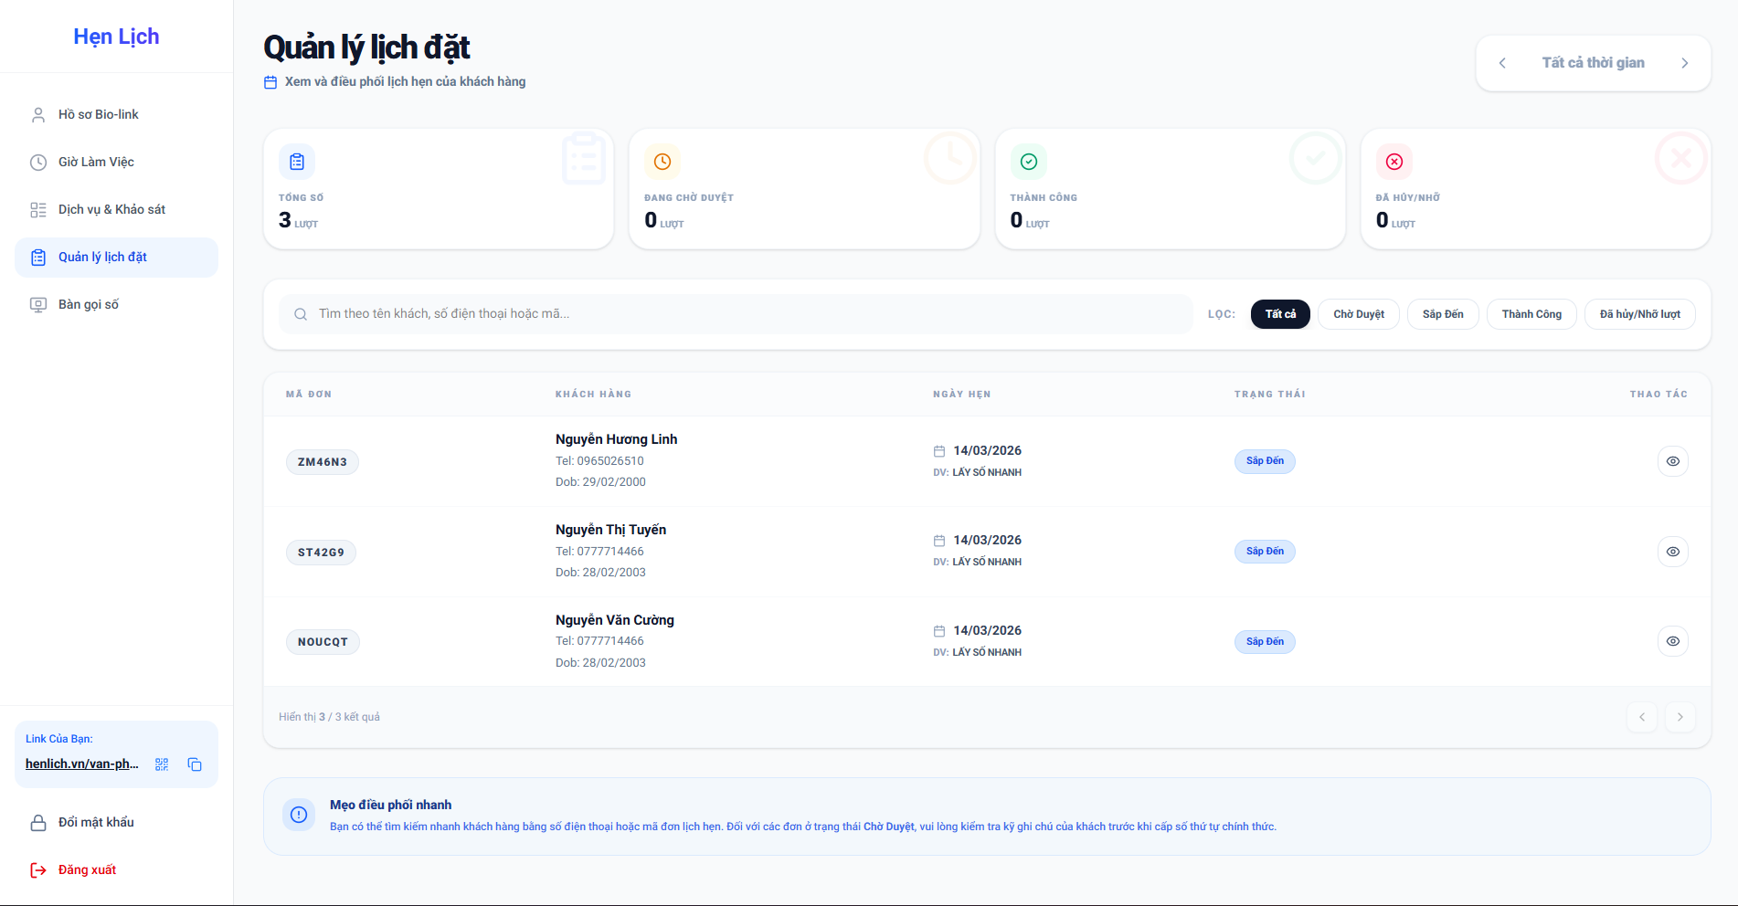
Task: Click the QR code icon beside your link
Action: (x=162, y=764)
